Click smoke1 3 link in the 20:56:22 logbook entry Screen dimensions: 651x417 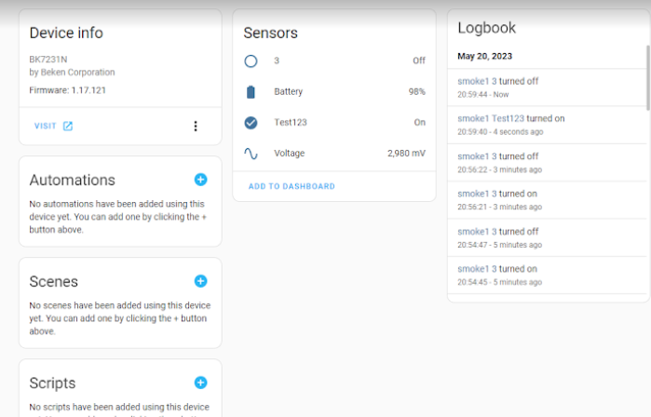tap(477, 156)
